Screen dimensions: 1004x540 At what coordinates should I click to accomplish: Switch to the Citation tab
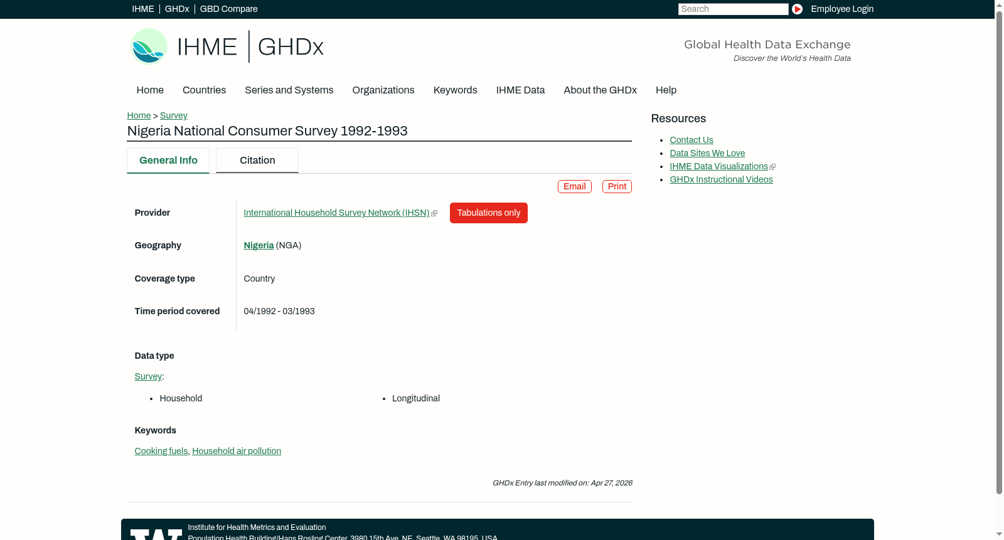(x=257, y=161)
